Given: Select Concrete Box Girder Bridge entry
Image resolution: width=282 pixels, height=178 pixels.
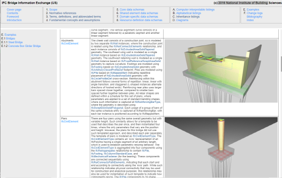Looking at the screenshot, I should (x=24, y=46).
